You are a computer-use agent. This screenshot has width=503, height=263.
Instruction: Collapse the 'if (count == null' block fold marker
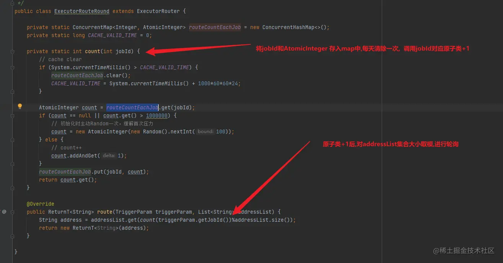point(13,115)
